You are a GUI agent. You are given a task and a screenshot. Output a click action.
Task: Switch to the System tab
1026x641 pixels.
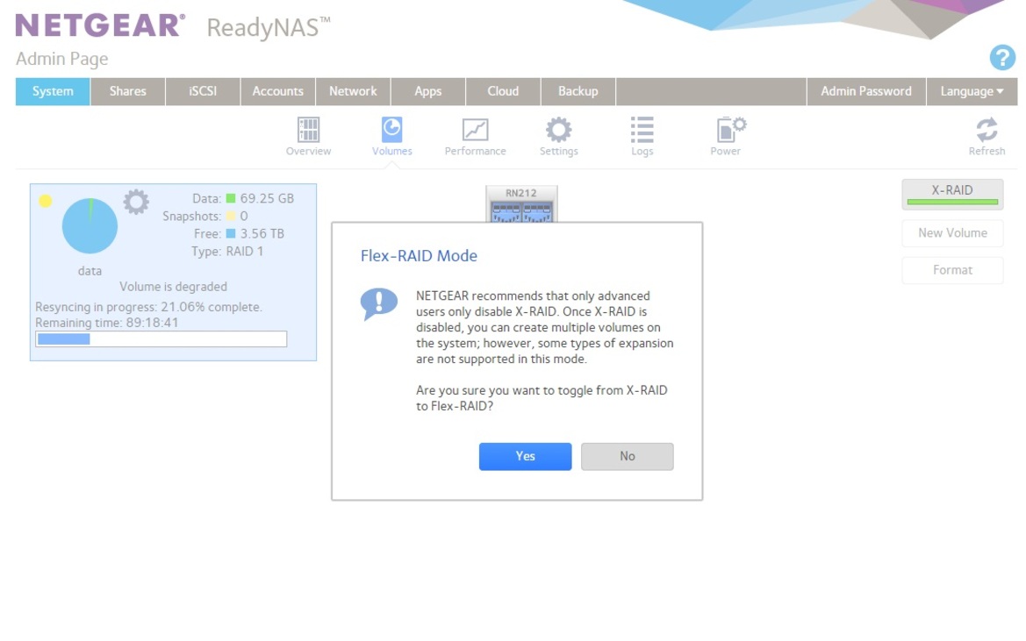coord(53,91)
